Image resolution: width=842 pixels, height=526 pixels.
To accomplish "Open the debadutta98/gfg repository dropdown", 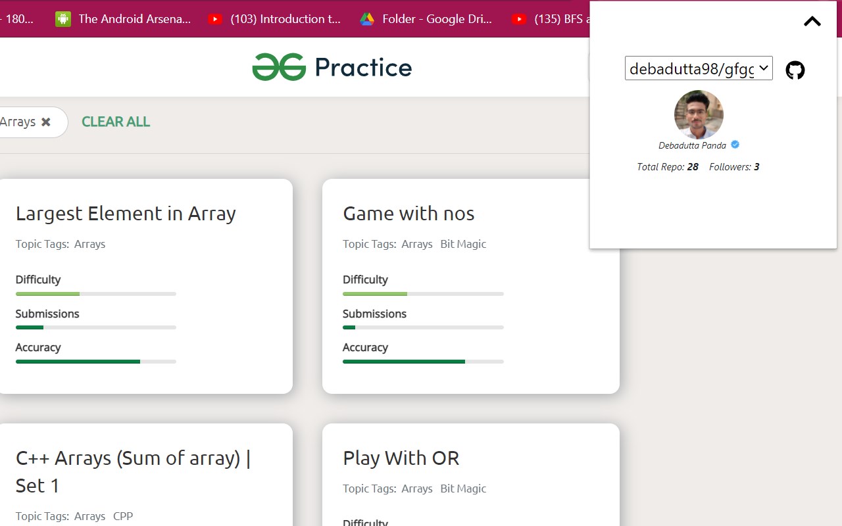I will click(x=699, y=68).
